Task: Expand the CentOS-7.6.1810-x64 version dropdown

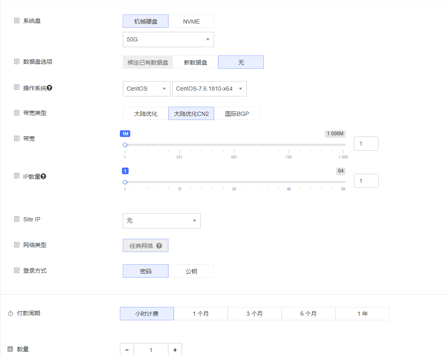Action: (209, 89)
